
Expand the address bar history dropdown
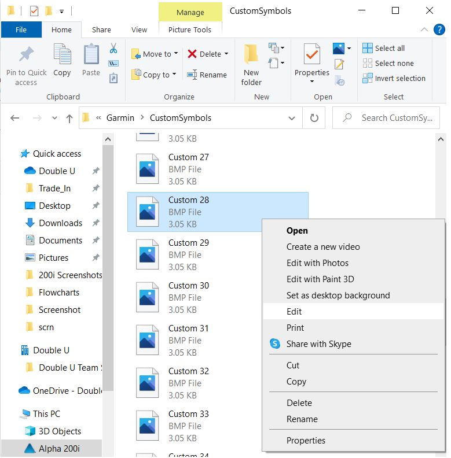(292, 118)
